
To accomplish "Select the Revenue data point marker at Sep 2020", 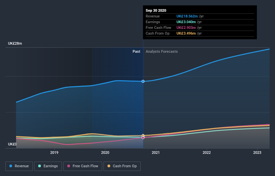I will point(143,81).
